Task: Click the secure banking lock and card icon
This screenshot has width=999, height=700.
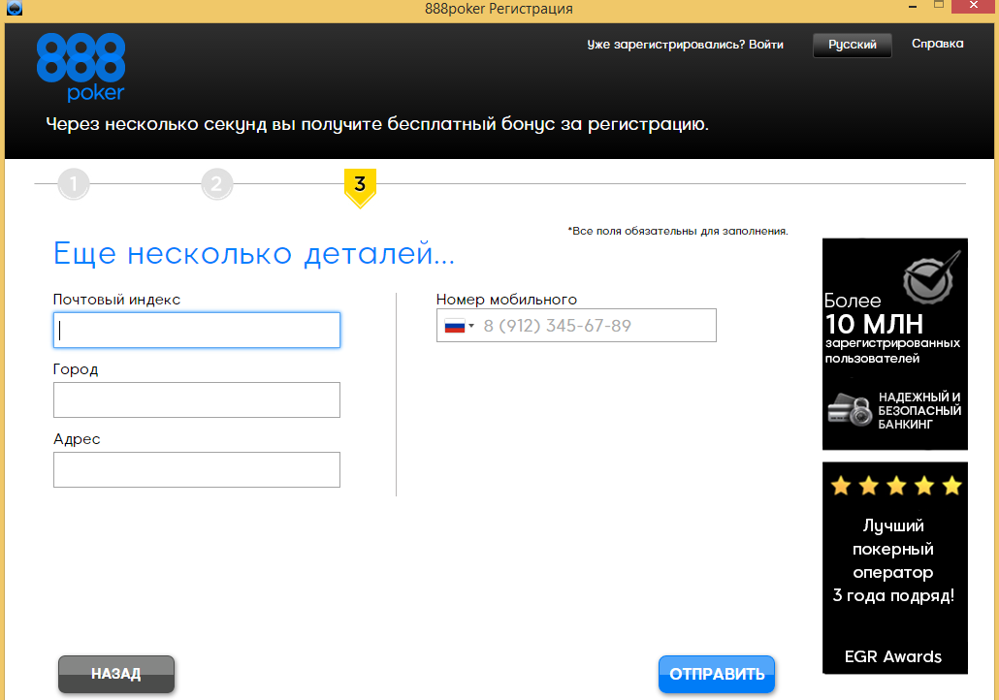Action: 850,410
